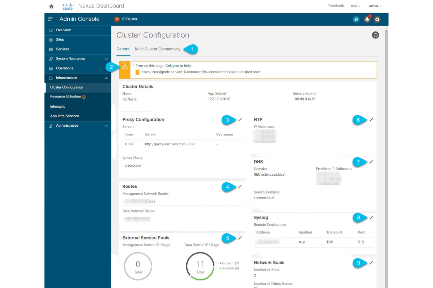The height and width of the screenshot is (288, 433).
Task: Edit External Service Pools pencil icon
Action: [x=240, y=238]
